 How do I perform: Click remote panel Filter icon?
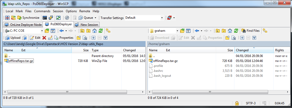(188, 31)
